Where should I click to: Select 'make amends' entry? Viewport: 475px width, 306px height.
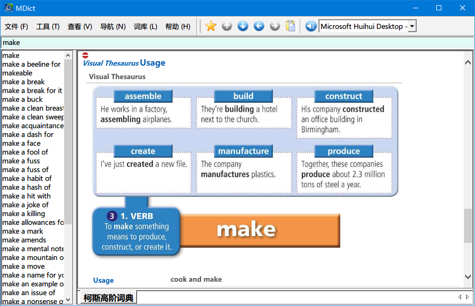coord(24,240)
